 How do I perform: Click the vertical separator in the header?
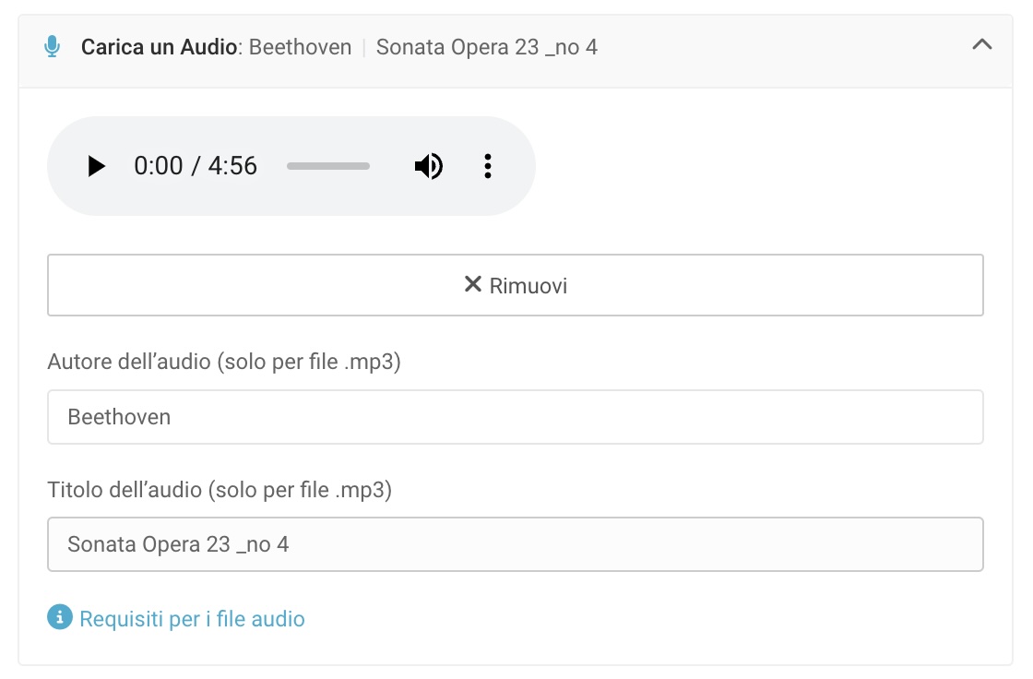pos(364,47)
